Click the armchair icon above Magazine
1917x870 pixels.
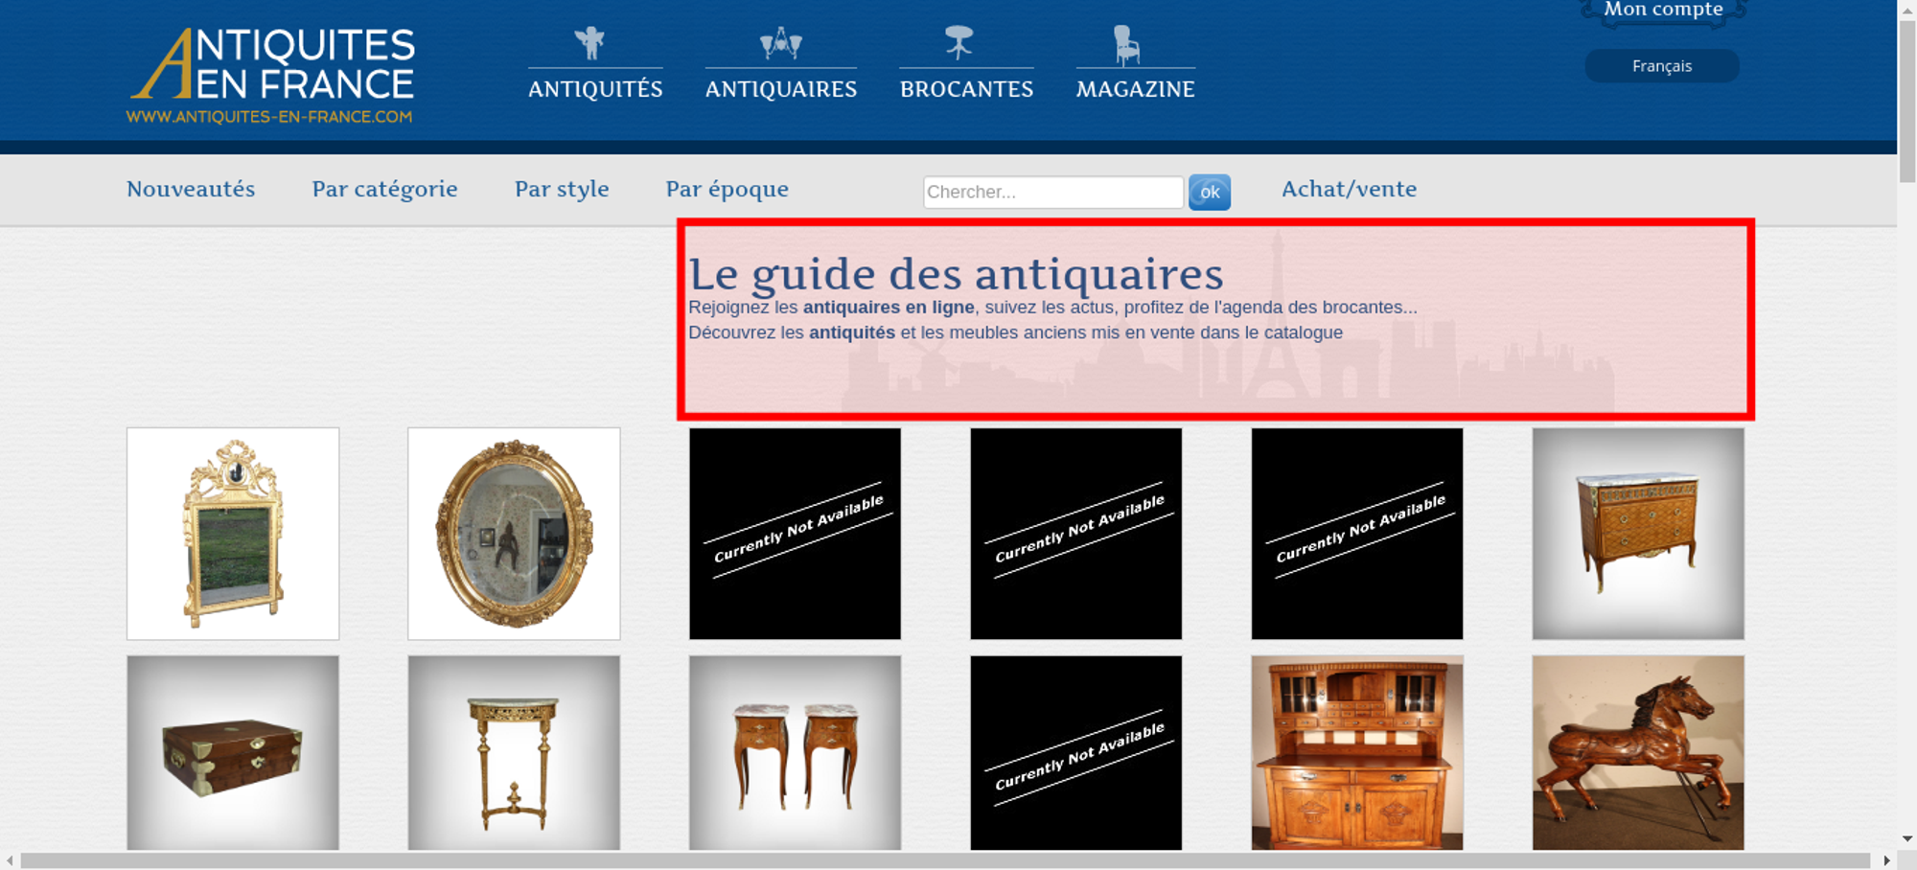point(1126,45)
